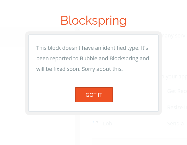Click the orange Blockspring heading
The image size is (187, 145).
coord(93,20)
